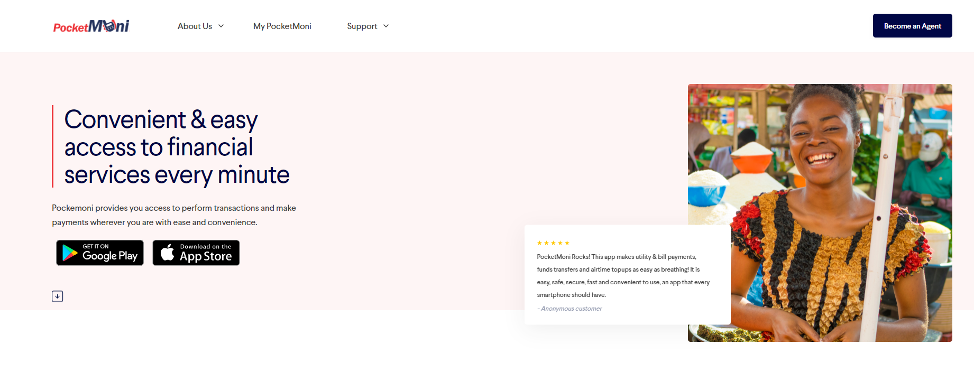Click the scroll-down arrow icon

click(58, 296)
